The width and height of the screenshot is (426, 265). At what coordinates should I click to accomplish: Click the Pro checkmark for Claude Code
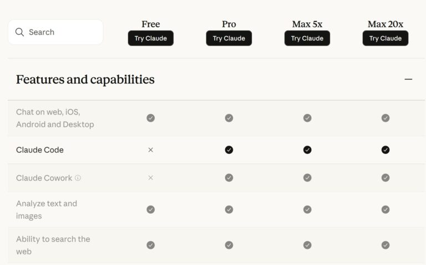tap(229, 150)
